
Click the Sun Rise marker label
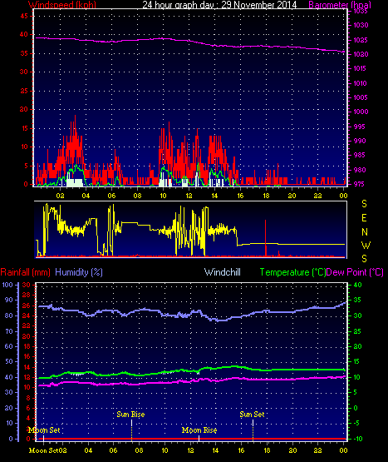click(130, 415)
